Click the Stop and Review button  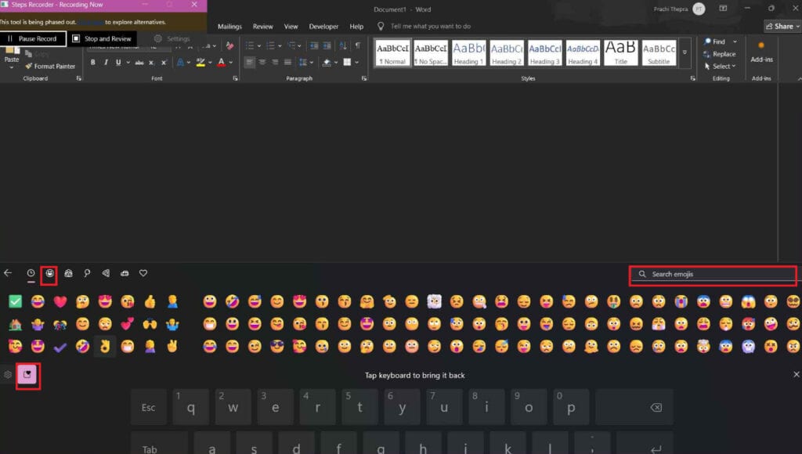102,38
